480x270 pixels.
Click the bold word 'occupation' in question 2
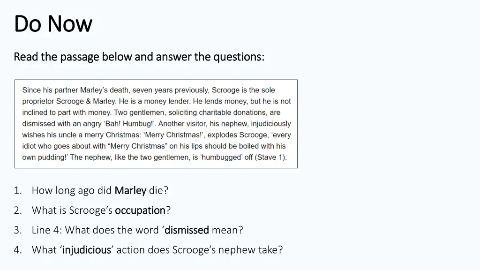(x=140, y=210)
